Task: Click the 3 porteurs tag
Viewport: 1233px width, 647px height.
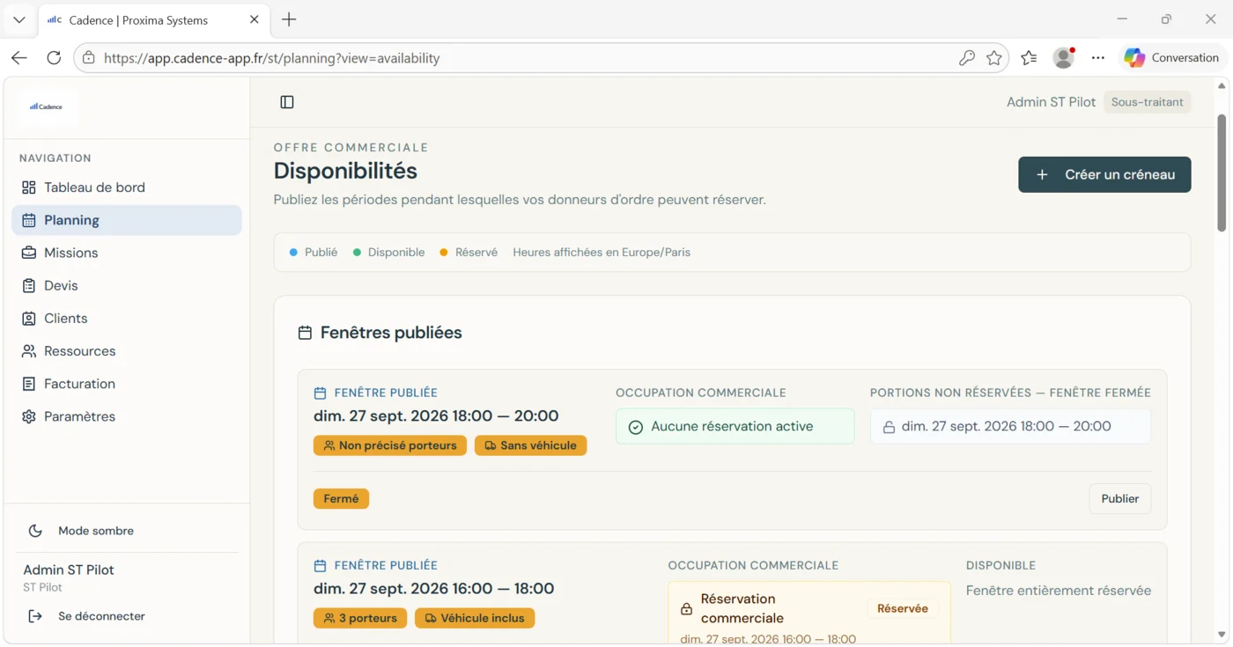Action: tap(360, 618)
